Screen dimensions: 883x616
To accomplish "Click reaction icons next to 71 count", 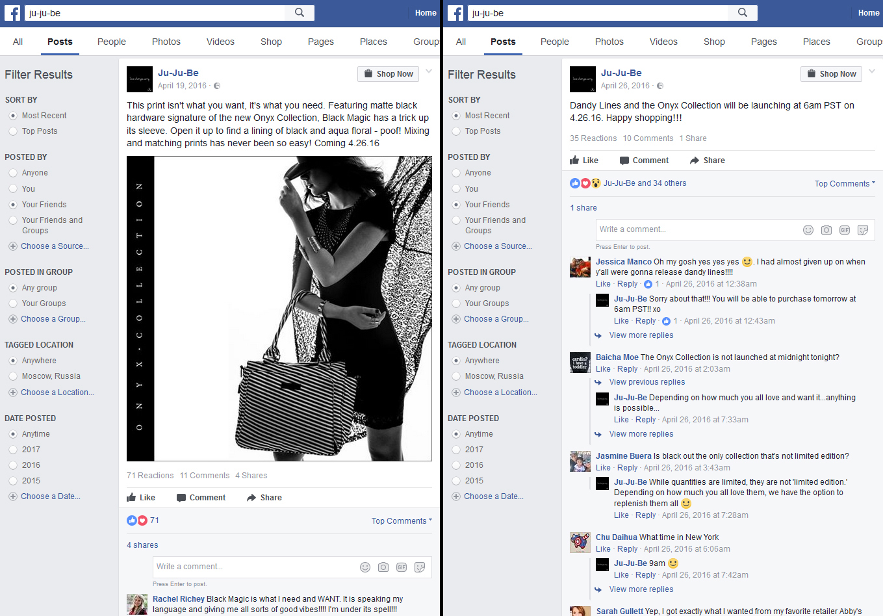I will tap(137, 520).
